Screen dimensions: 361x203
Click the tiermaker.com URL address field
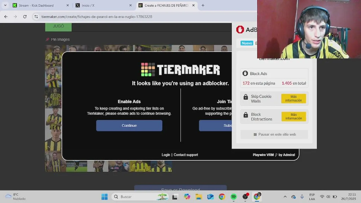coord(97,17)
